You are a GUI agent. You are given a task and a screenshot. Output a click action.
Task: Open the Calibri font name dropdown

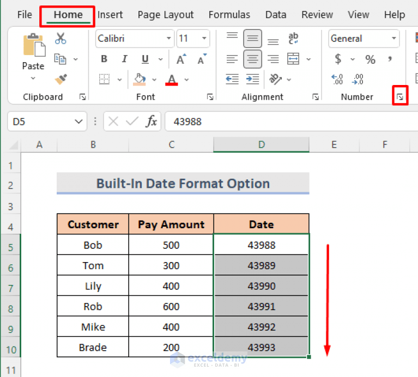[169, 38]
